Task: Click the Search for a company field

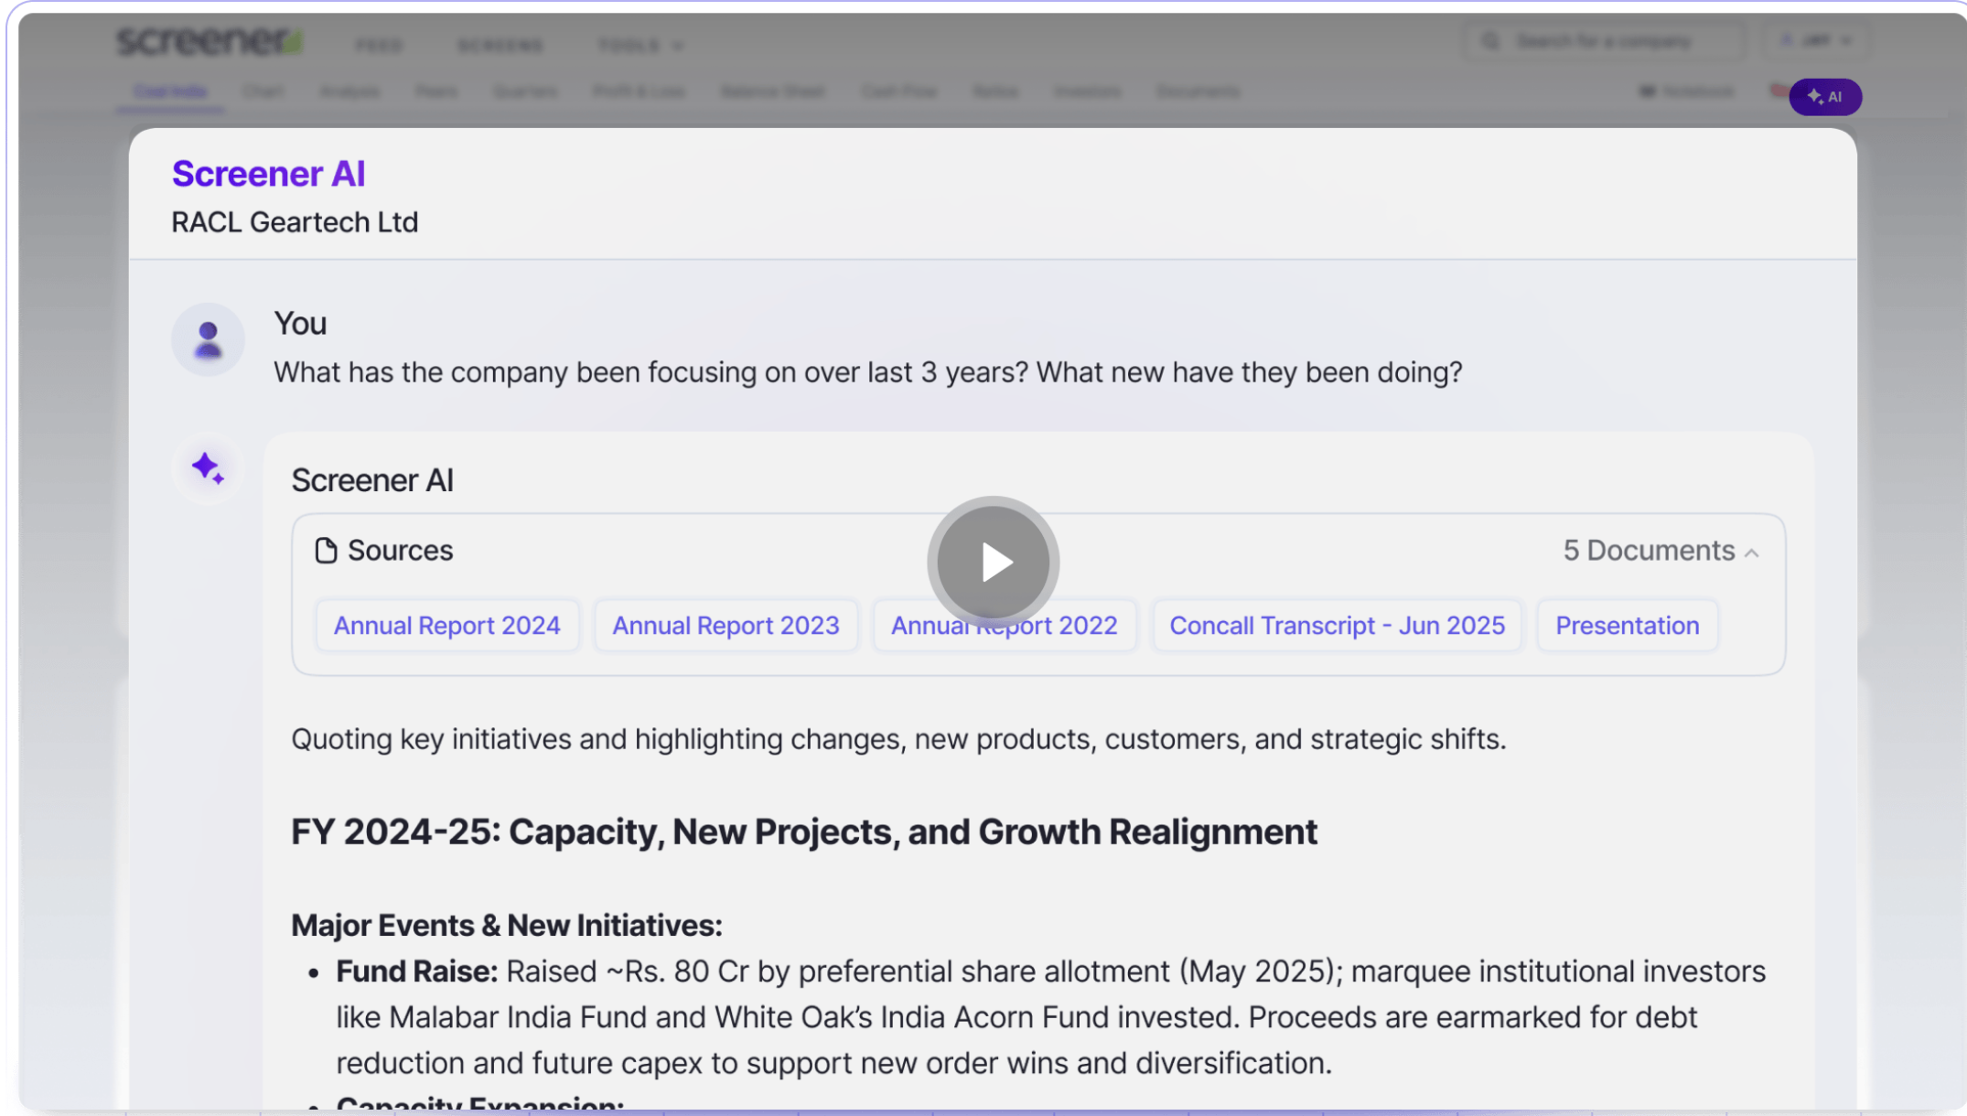Action: click(x=1605, y=41)
